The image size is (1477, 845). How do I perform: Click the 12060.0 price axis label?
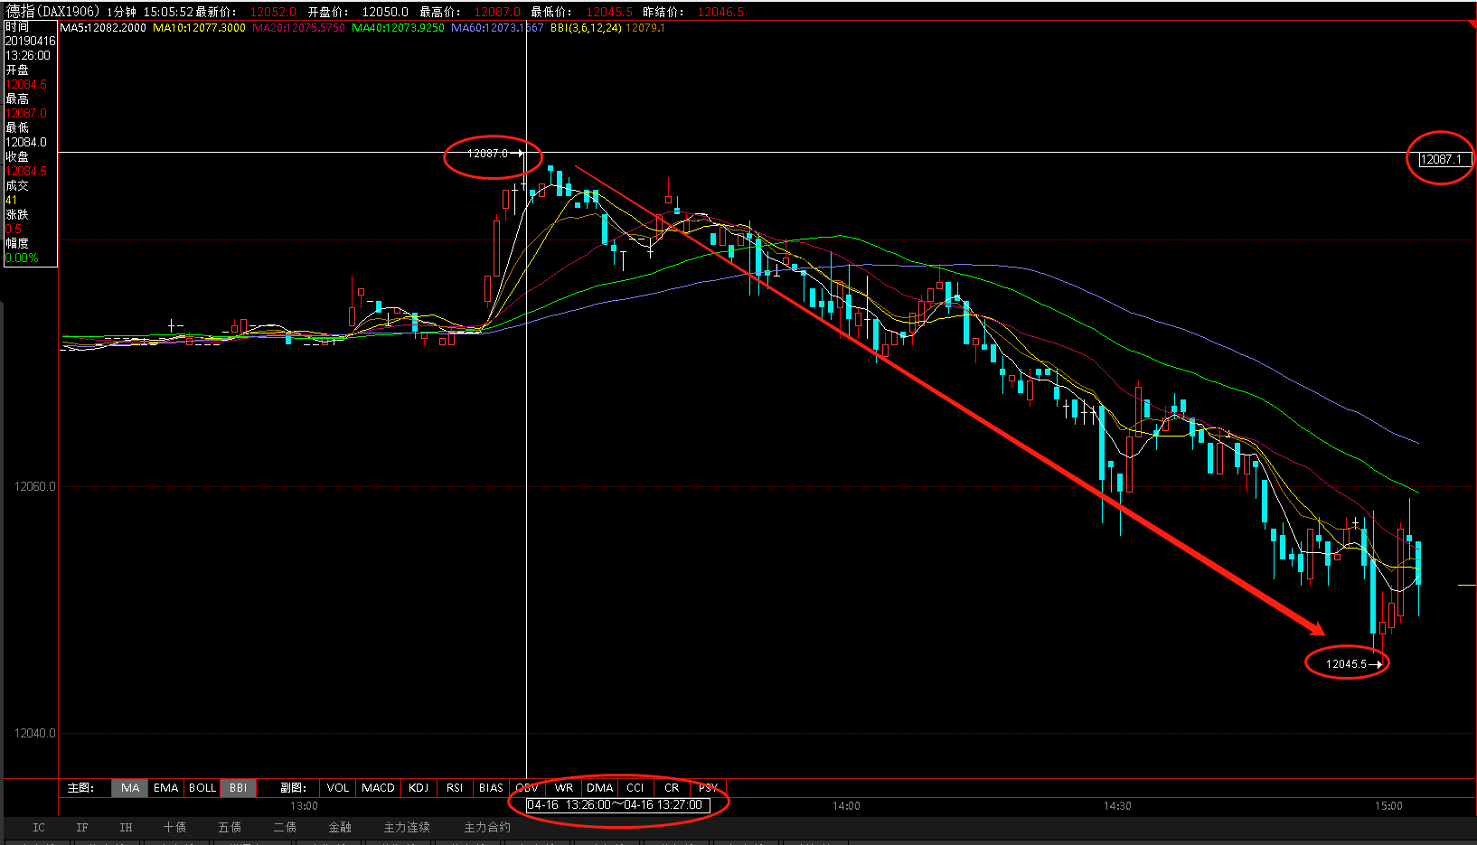pos(34,486)
